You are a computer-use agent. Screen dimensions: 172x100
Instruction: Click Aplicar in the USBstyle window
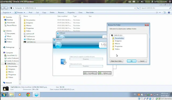pyautogui.click(x=105, y=73)
